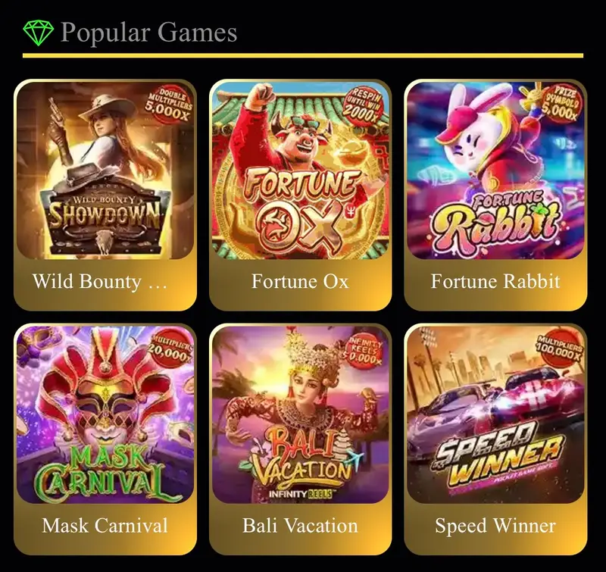Select the 'Fortune Ox' title label

pyautogui.click(x=300, y=281)
